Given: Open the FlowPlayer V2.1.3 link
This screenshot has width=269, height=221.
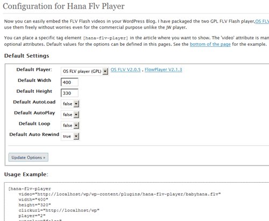Looking at the screenshot, I should [x=164, y=70].
